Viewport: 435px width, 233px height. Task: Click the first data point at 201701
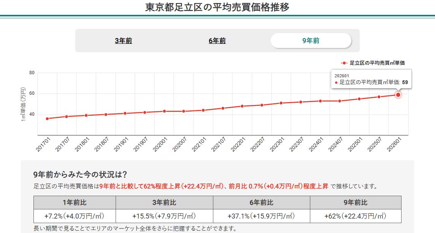(x=46, y=119)
